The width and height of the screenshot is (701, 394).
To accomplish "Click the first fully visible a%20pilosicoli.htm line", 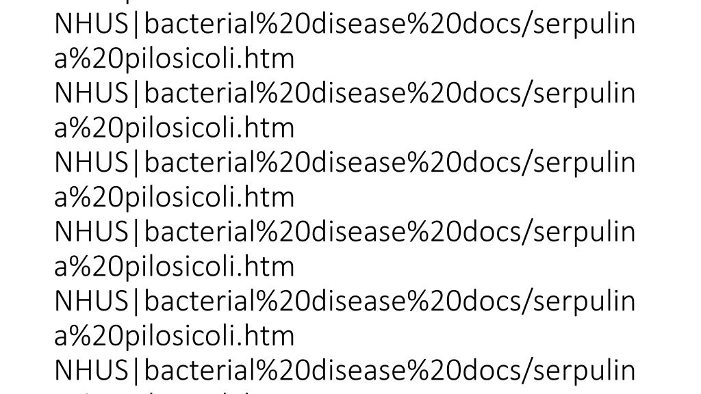I will point(174,59).
